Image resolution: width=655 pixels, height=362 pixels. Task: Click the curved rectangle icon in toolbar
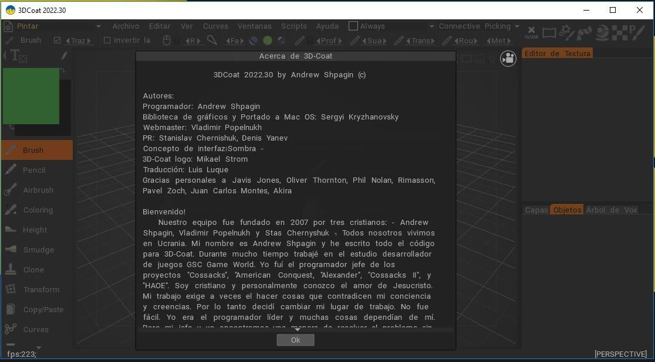pyautogui.click(x=549, y=32)
